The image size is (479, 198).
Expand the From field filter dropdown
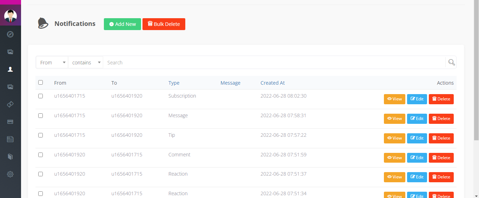pos(52,63)
